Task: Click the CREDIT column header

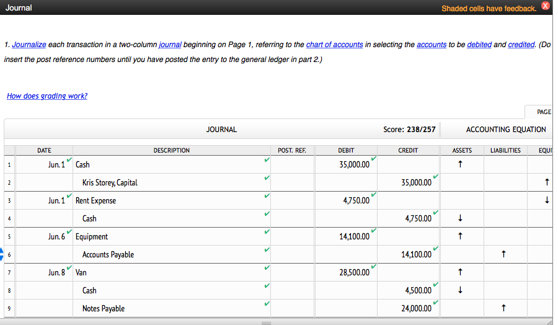Action: [408, 150]
